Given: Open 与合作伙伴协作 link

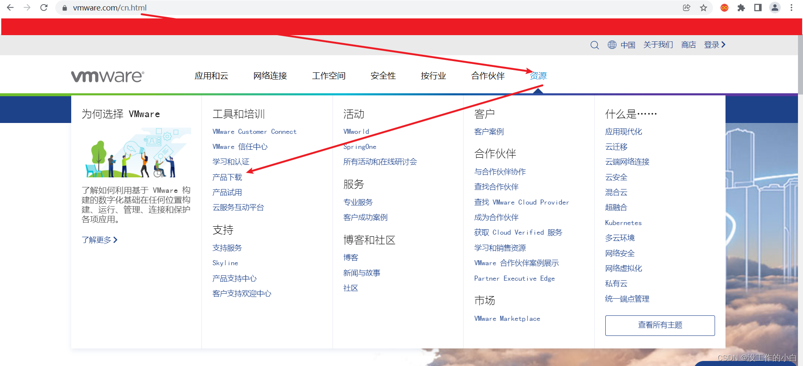Looking at the screenshot, I should (500, 172).
